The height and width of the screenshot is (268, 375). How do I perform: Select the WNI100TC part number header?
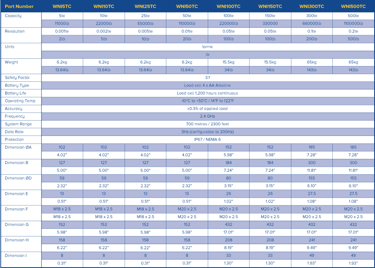[x=228, y=6]
